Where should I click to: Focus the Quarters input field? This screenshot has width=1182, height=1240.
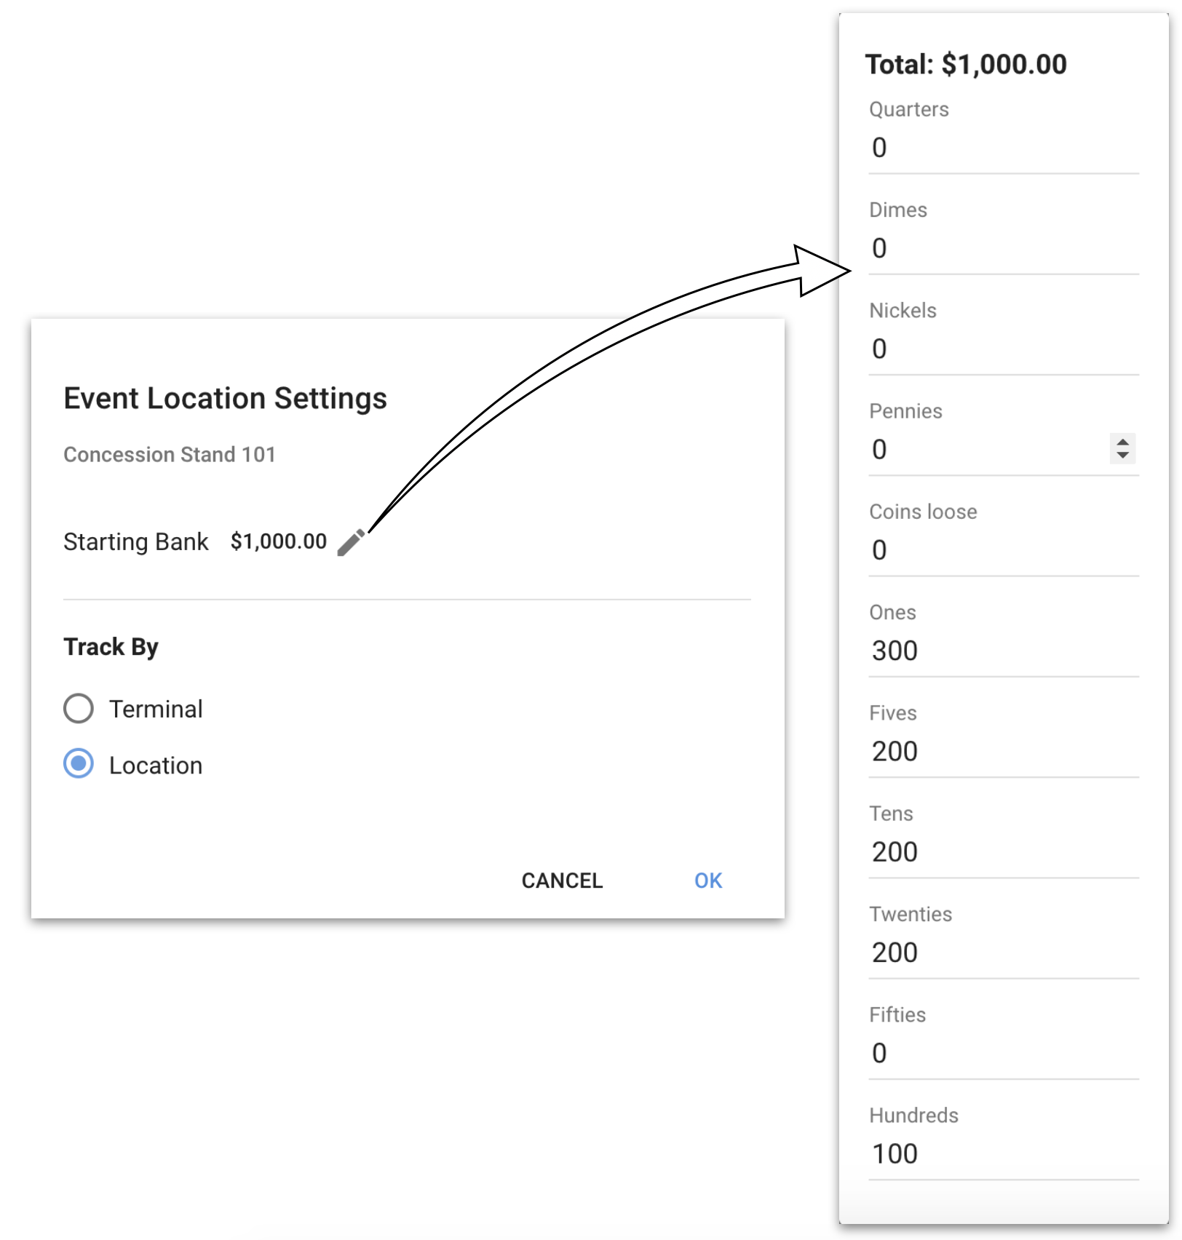(1004, 148)
